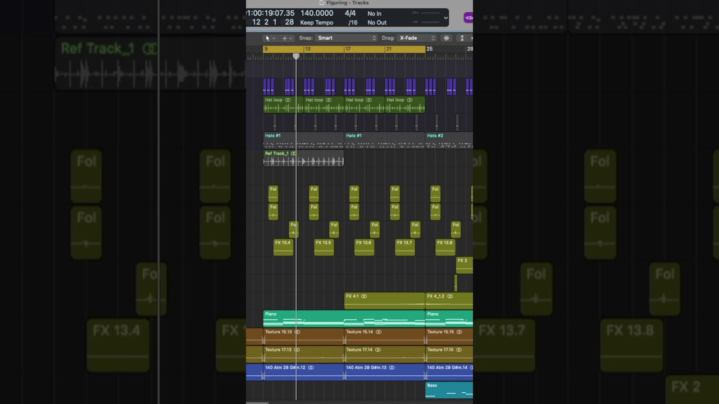Toggle the waveform zoom button
719x404 pixels.
point(447,38)
